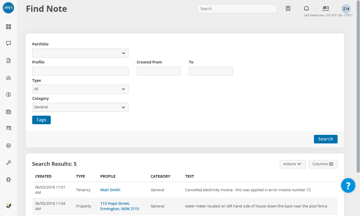Open the Category dropdown showing General
This screenshot has height=216, width=360.
tap(80, 107)
